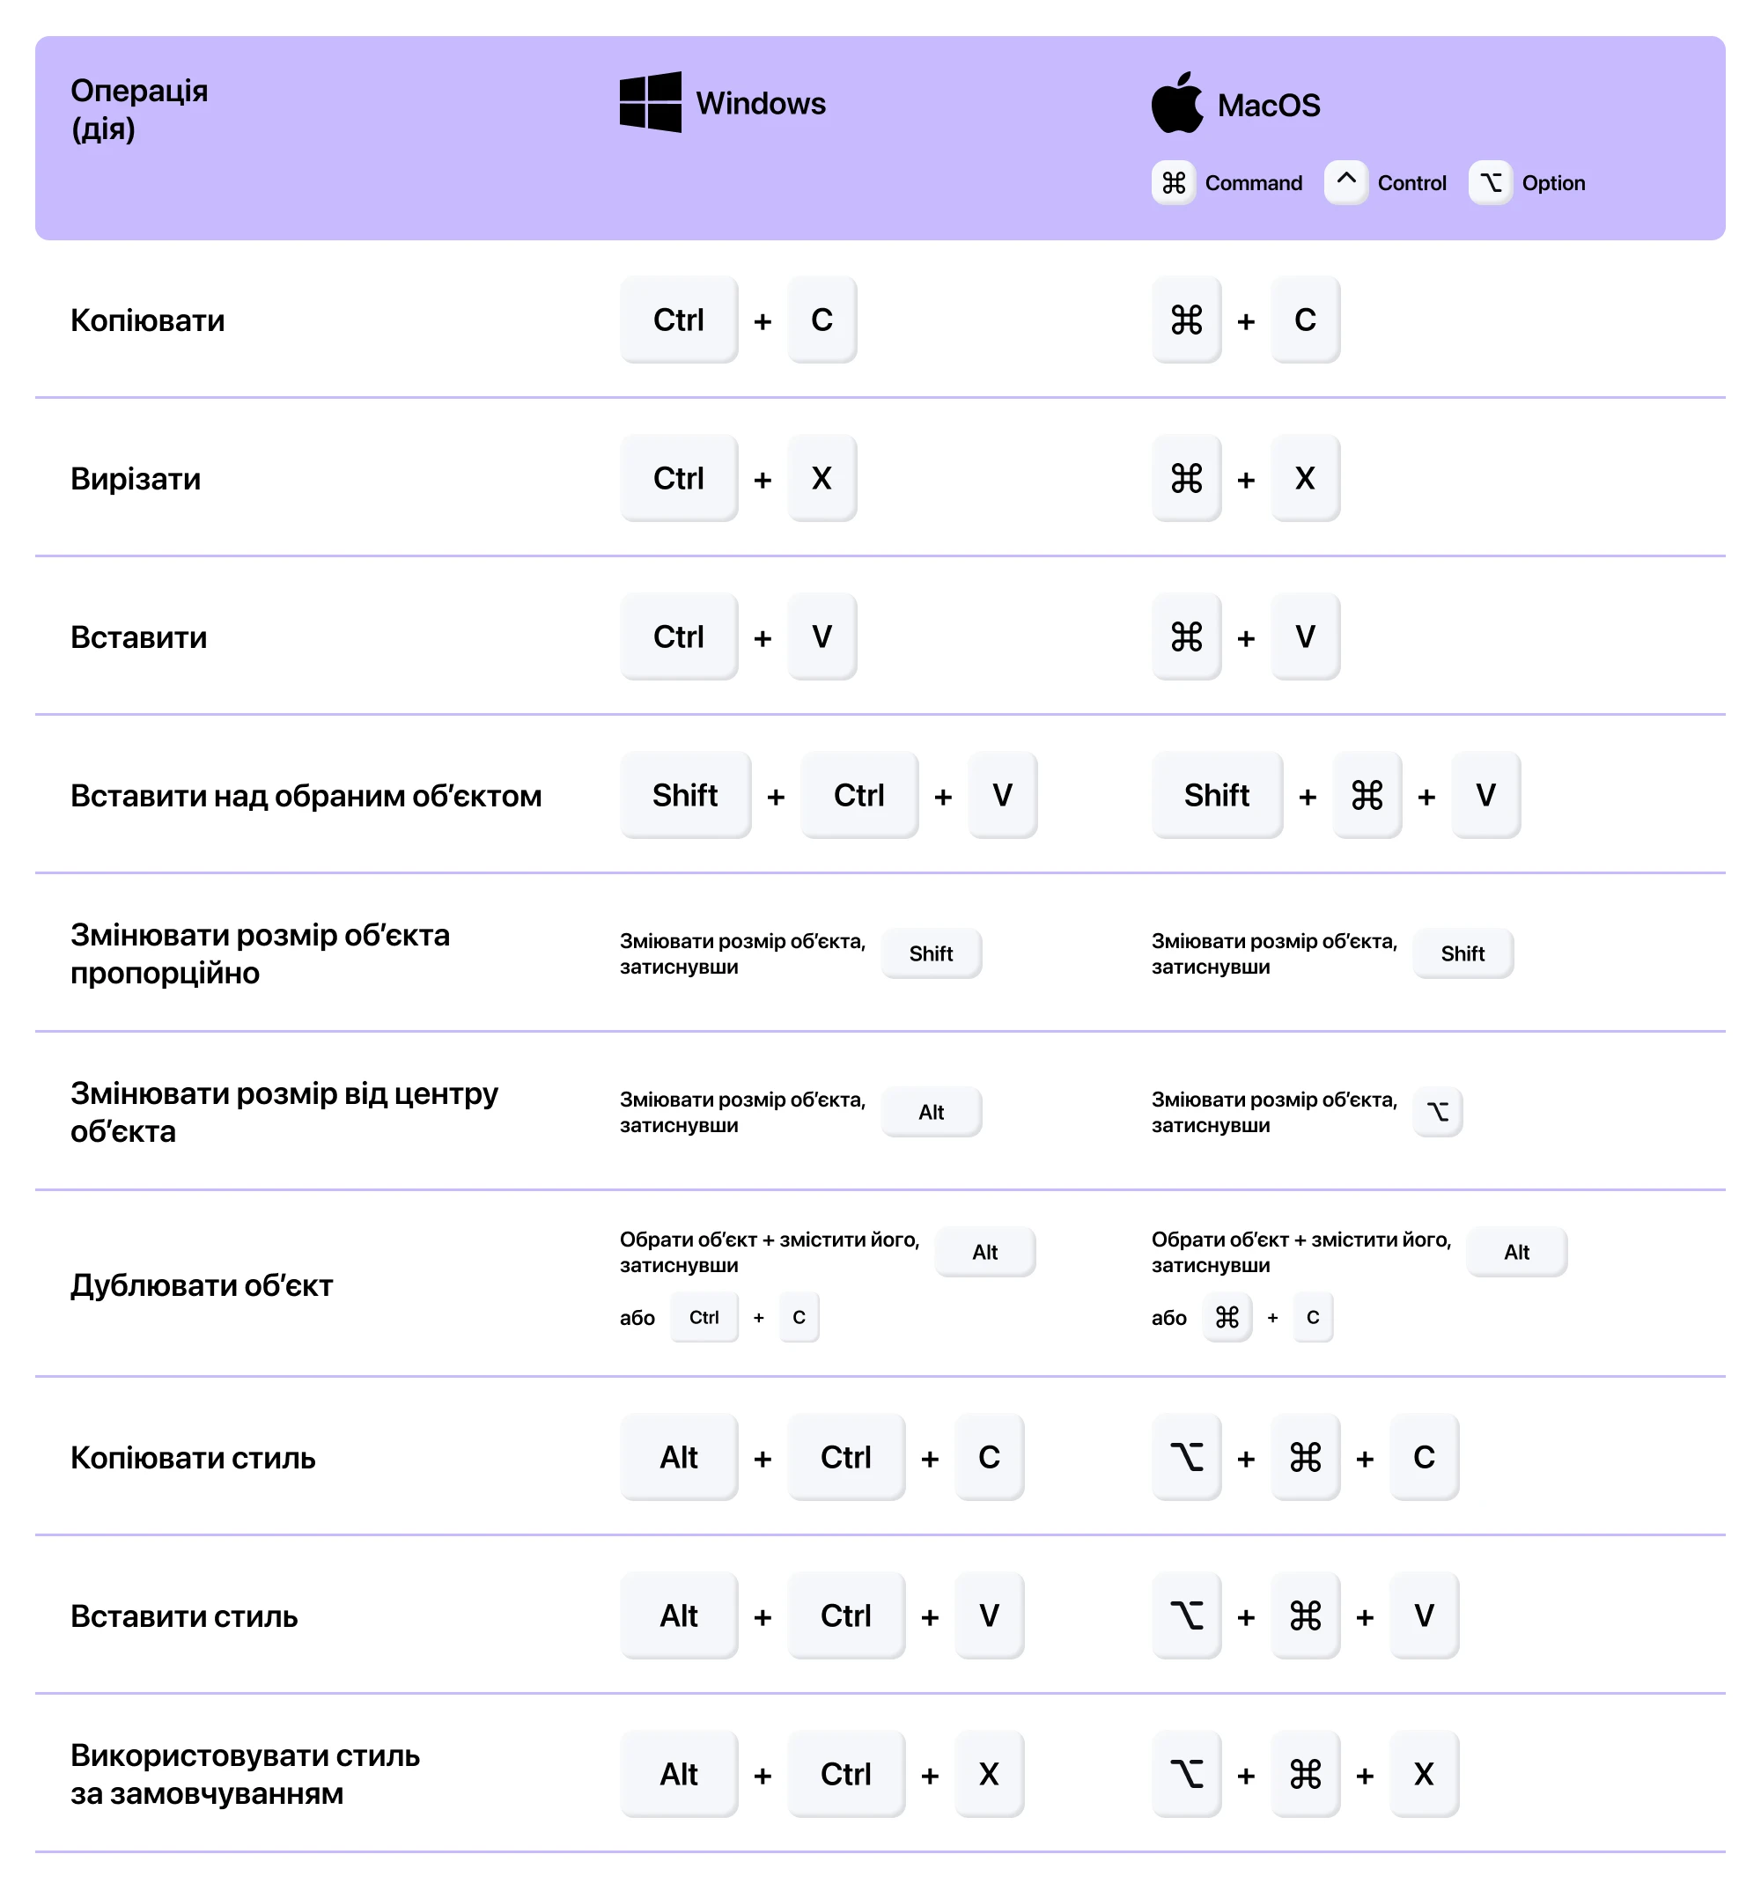The width and height of the screenshot is (1761, 1891).
Task: Click the Alt key in the default-style row
Action: (x=678, y=1774)
